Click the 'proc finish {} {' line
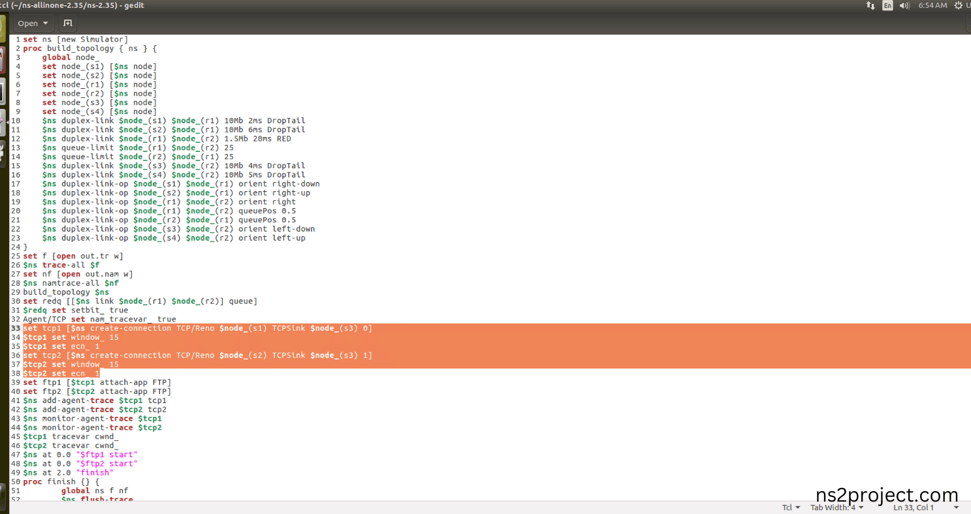This screenshot has width=971, height=514. (61, 481)
